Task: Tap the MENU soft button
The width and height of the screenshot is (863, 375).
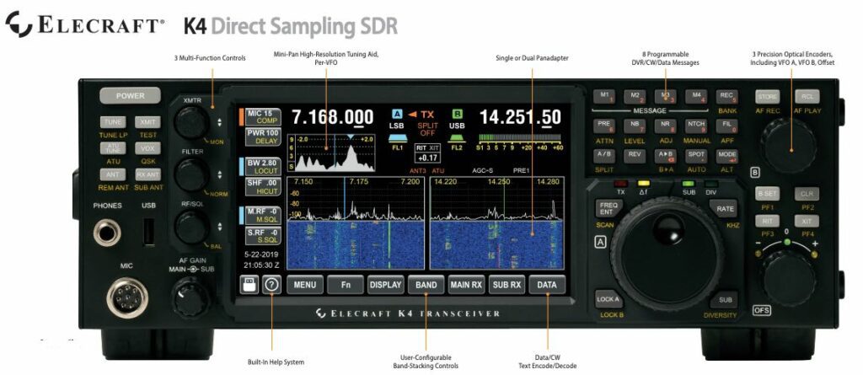Action: coord(305,285)
